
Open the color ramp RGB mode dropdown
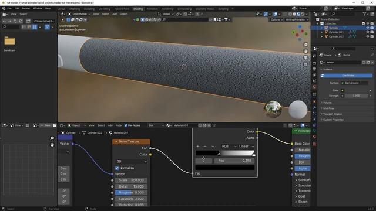click(229, 146)
